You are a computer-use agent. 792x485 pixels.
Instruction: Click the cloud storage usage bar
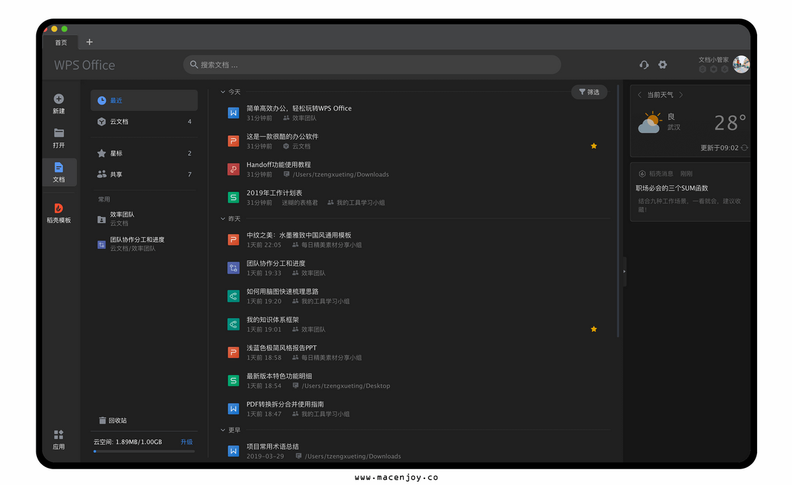click(144, 451)
